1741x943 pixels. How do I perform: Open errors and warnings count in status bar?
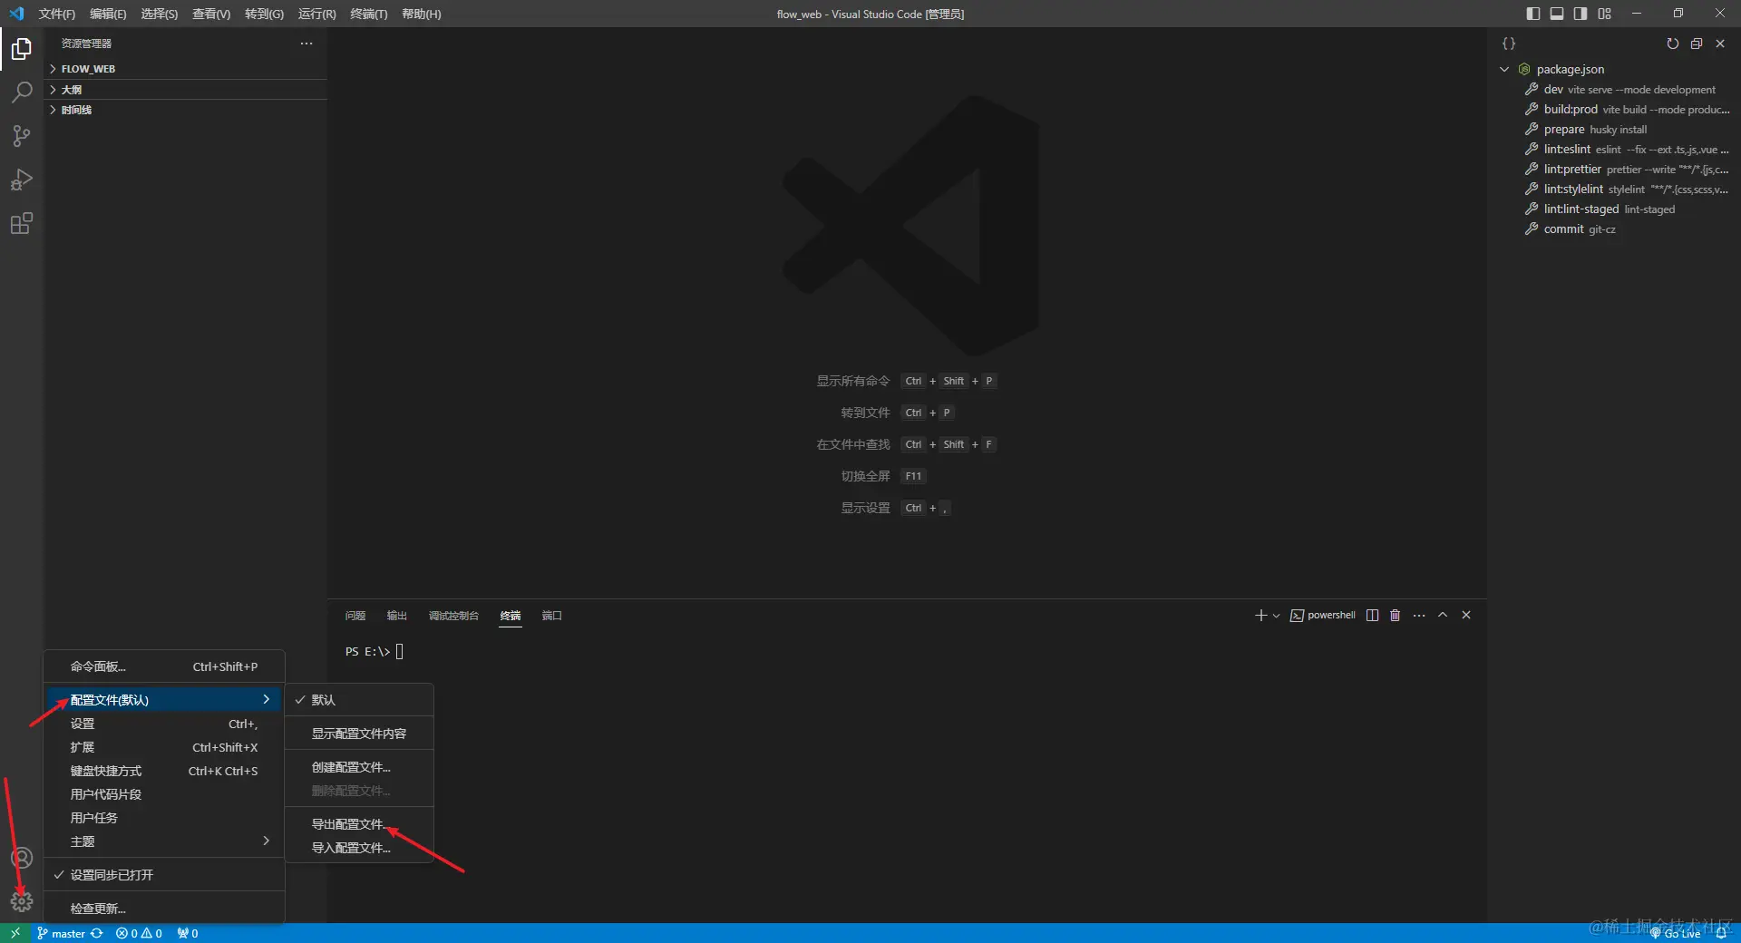click(139, 933)
